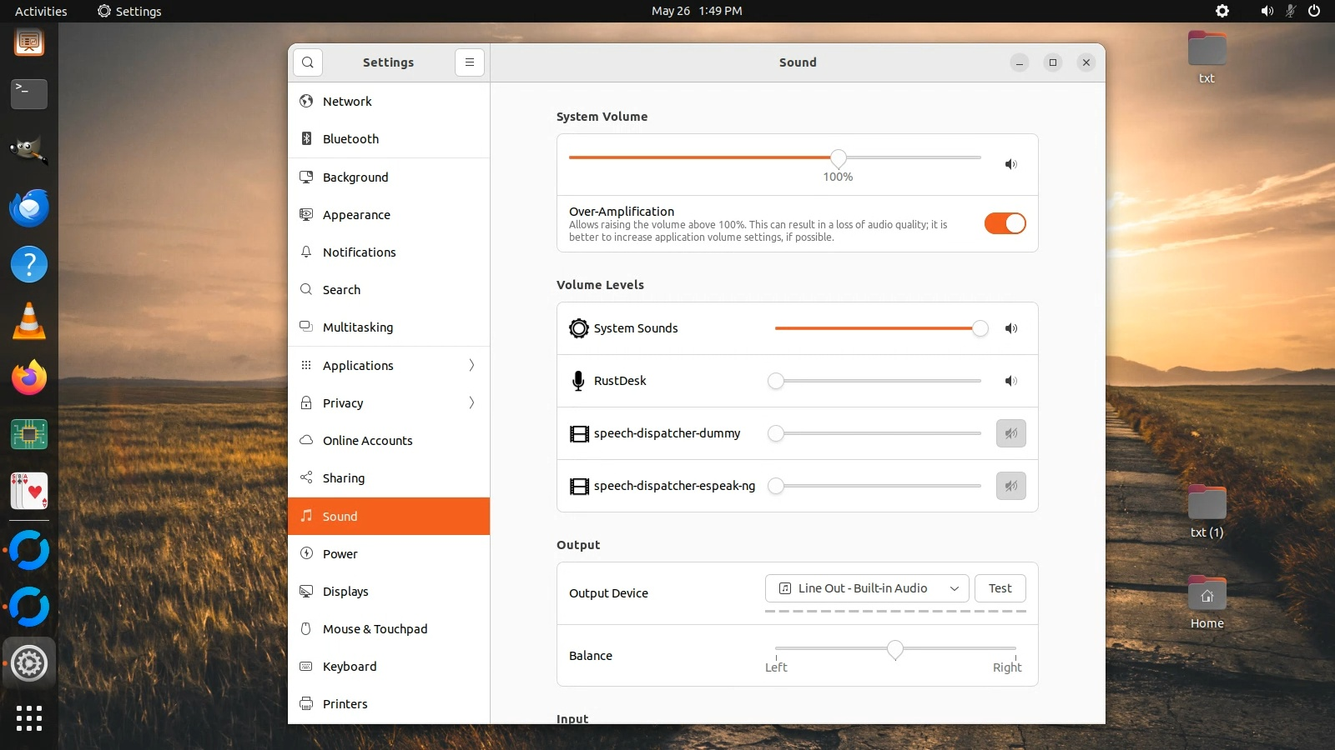Mute system volume using the speaker icon

tap(1010, 164)
